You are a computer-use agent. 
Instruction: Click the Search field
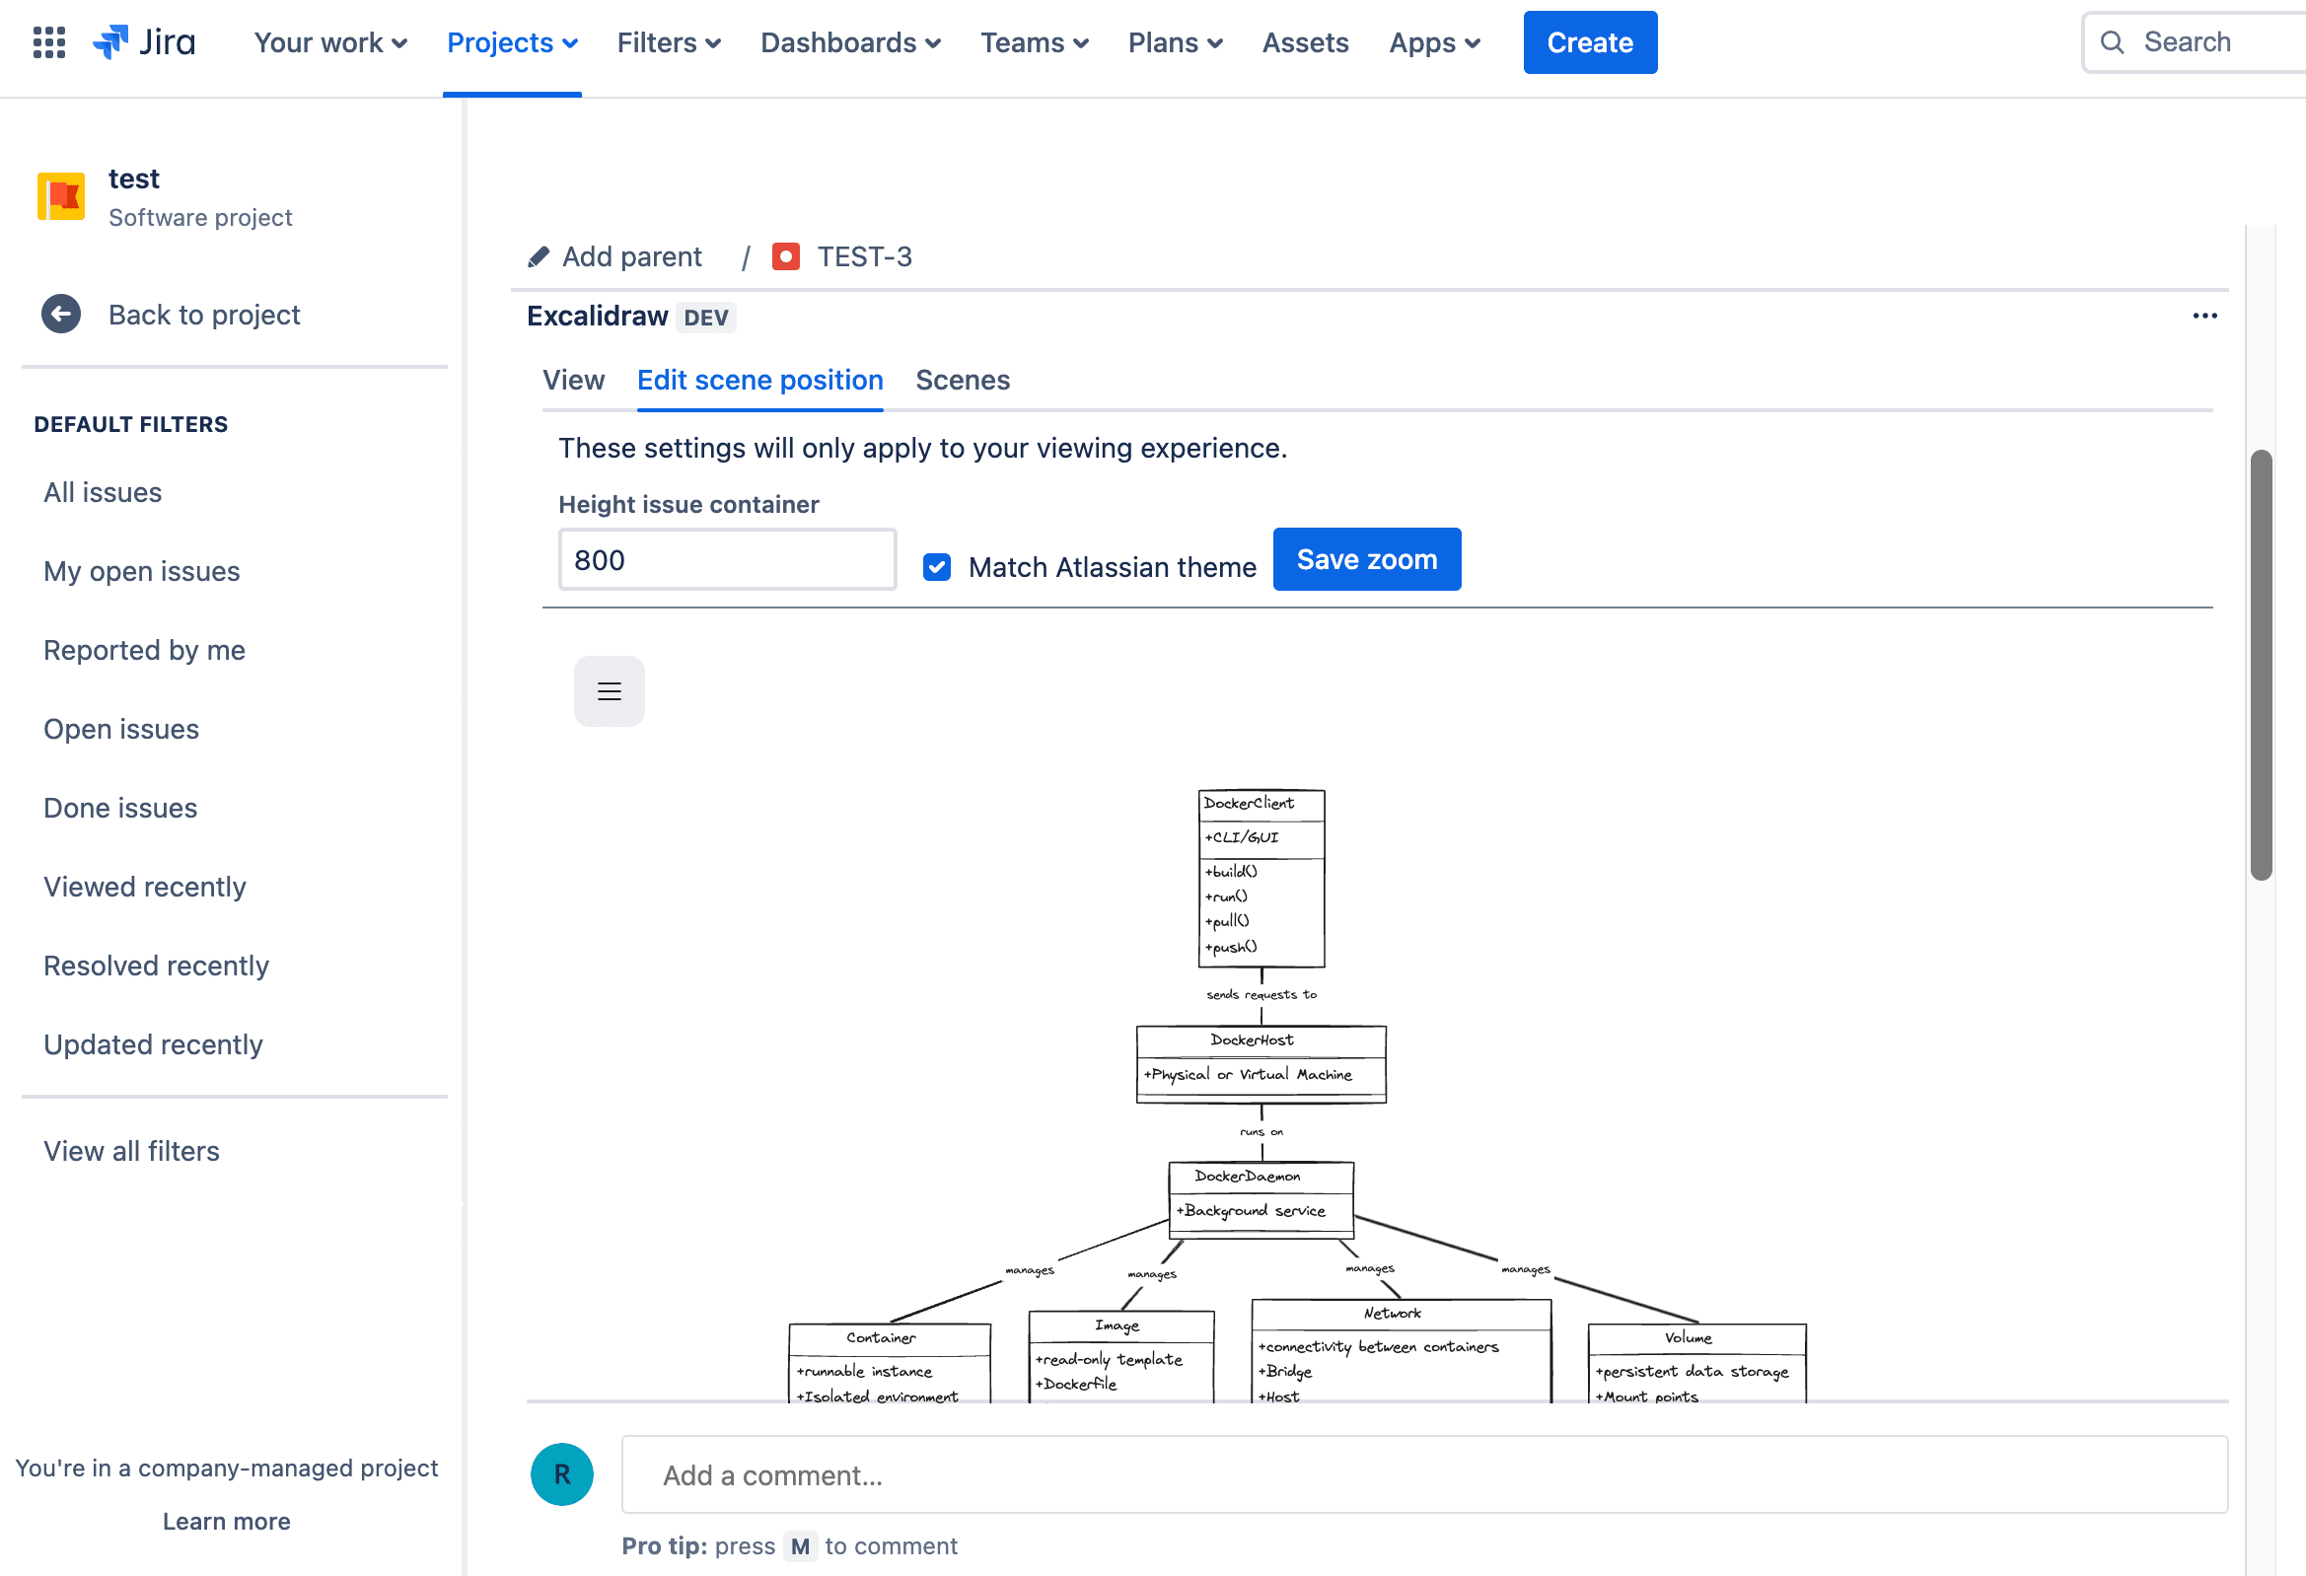[2193, 41]
